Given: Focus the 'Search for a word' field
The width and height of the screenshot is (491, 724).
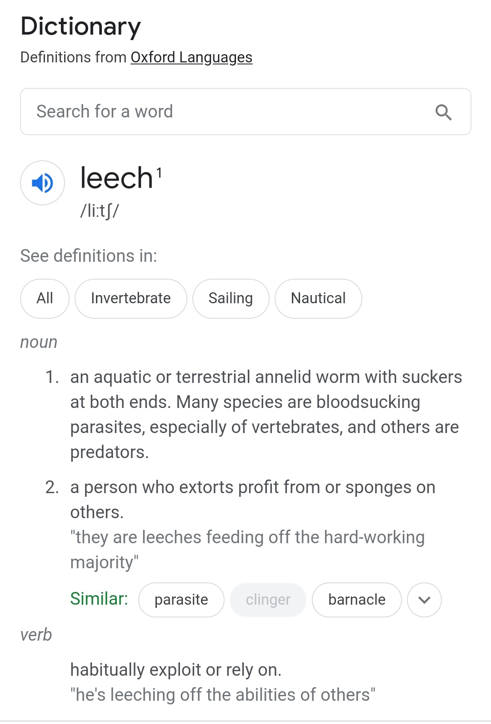Looking at the screenshot, I should (x=227, y=112).
